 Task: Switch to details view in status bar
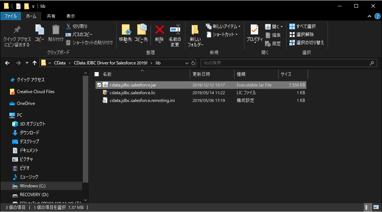click(x=368, y=207)
